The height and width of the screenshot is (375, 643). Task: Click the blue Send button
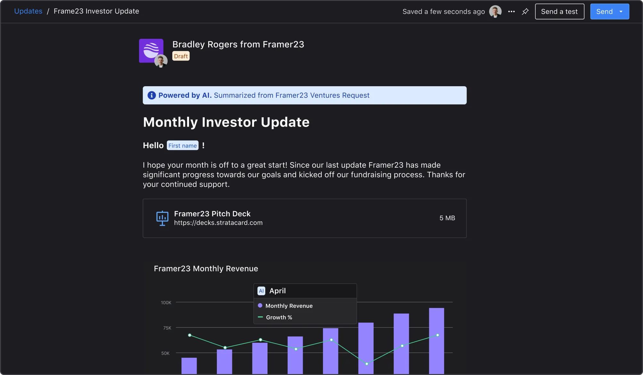click(604, 12)
